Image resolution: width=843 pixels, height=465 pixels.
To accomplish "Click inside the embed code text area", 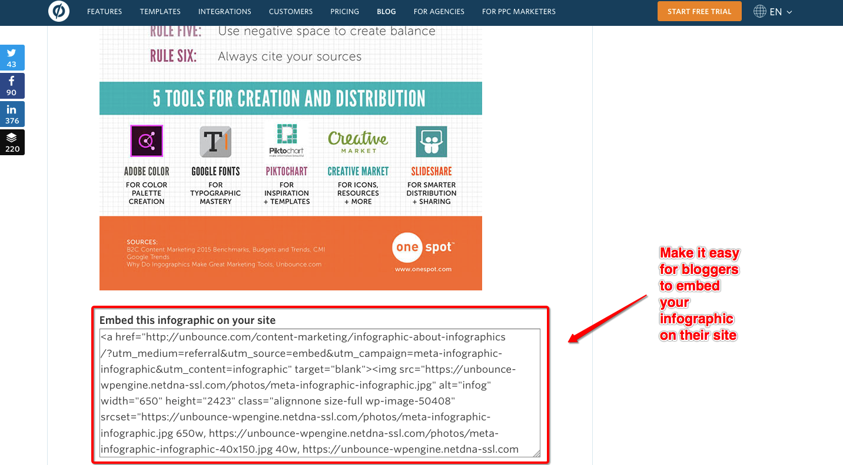I will point(320,393).
